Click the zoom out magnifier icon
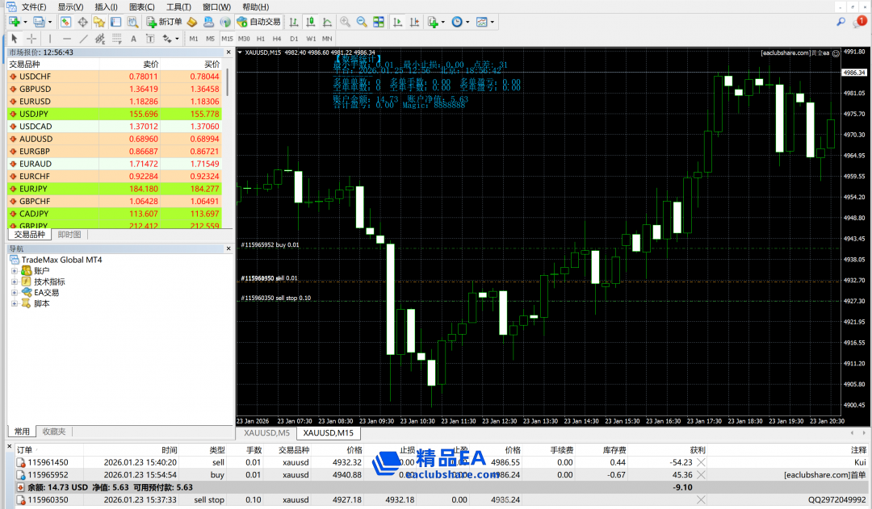 [362, 22]
